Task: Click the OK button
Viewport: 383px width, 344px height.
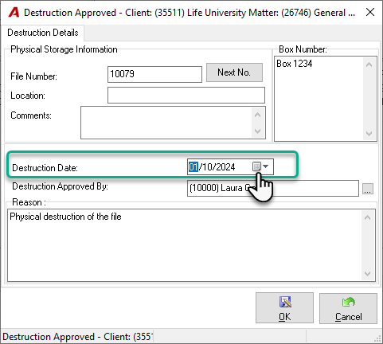Action: click(284, 308)
